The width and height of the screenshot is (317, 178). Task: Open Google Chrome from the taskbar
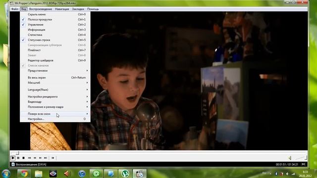24,174
